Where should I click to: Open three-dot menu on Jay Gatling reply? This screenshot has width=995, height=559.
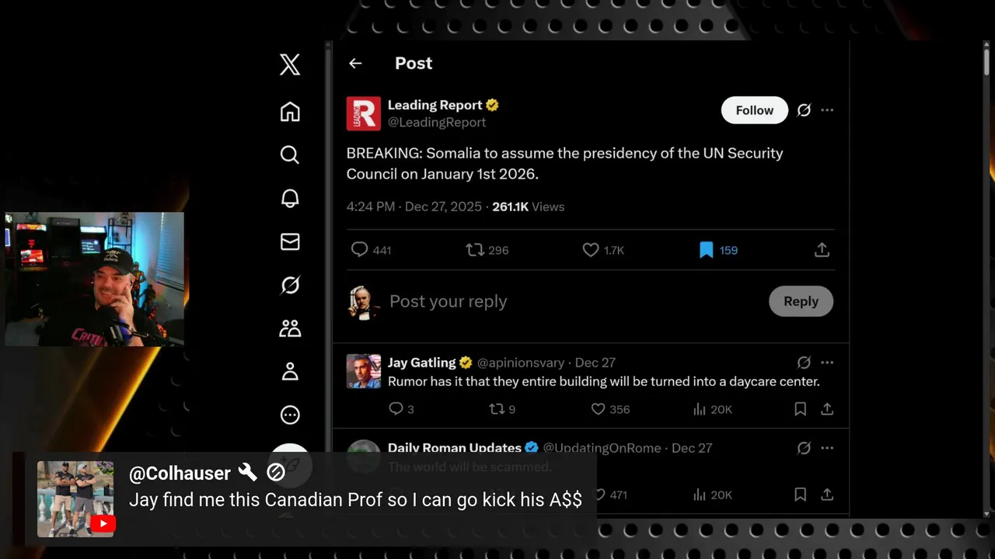pos(827,363)
